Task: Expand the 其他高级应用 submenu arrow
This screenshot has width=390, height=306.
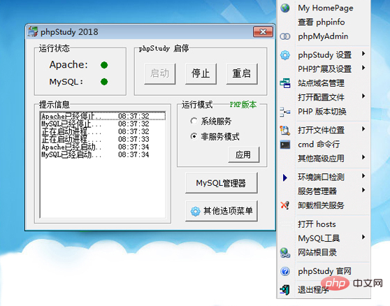Action: (x=363, y=157)
